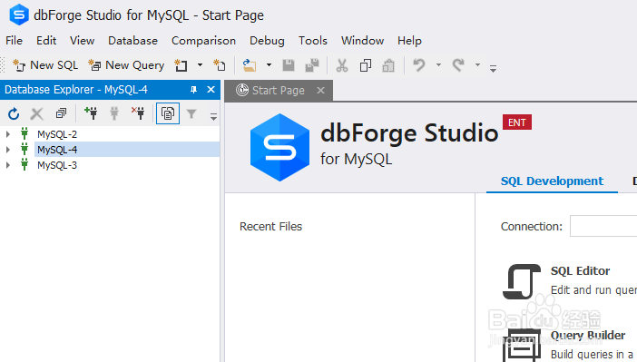Click the Paste clipboard icon
637x362 pixels.
(x=388, y=65)
